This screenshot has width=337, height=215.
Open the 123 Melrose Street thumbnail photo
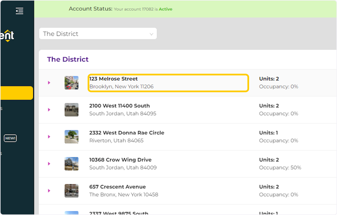click(71, 83)
